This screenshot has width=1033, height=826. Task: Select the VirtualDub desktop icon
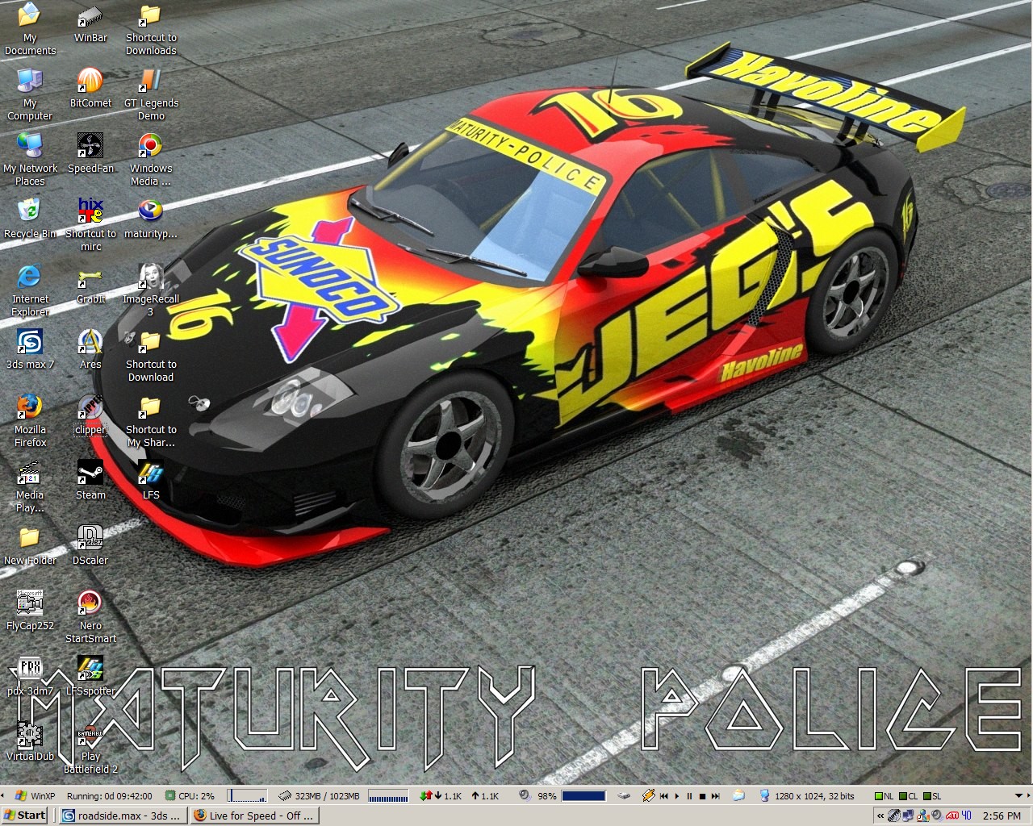click(x=30, y=741)
